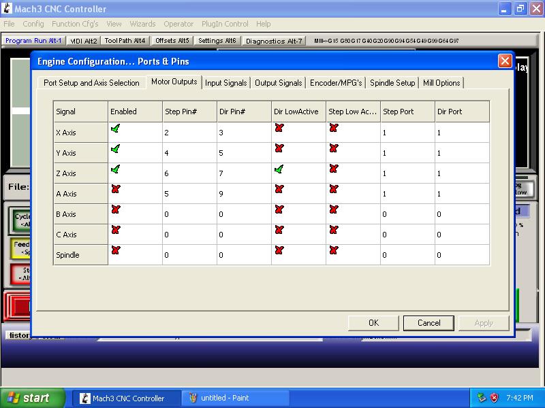Edit the X Axis Step Pin# field
The image size is (545, 408).
[x=189, y=133]
